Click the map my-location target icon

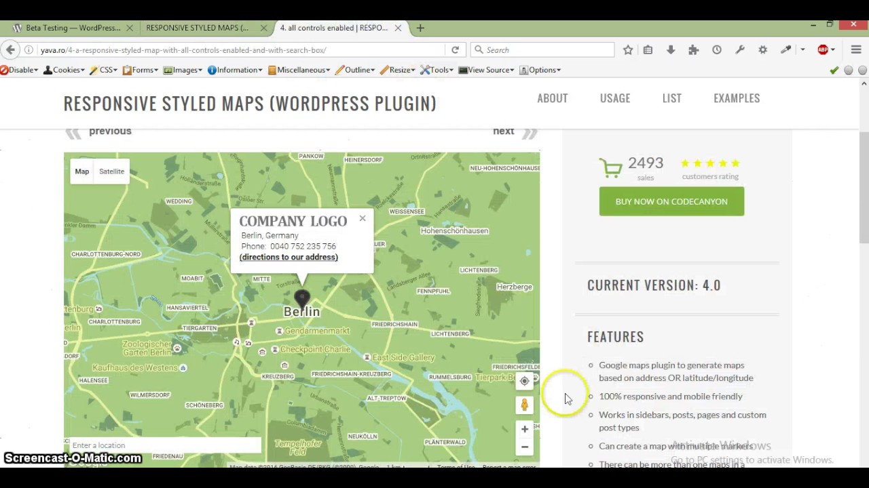pyautogui.click(x=524, y=381)
